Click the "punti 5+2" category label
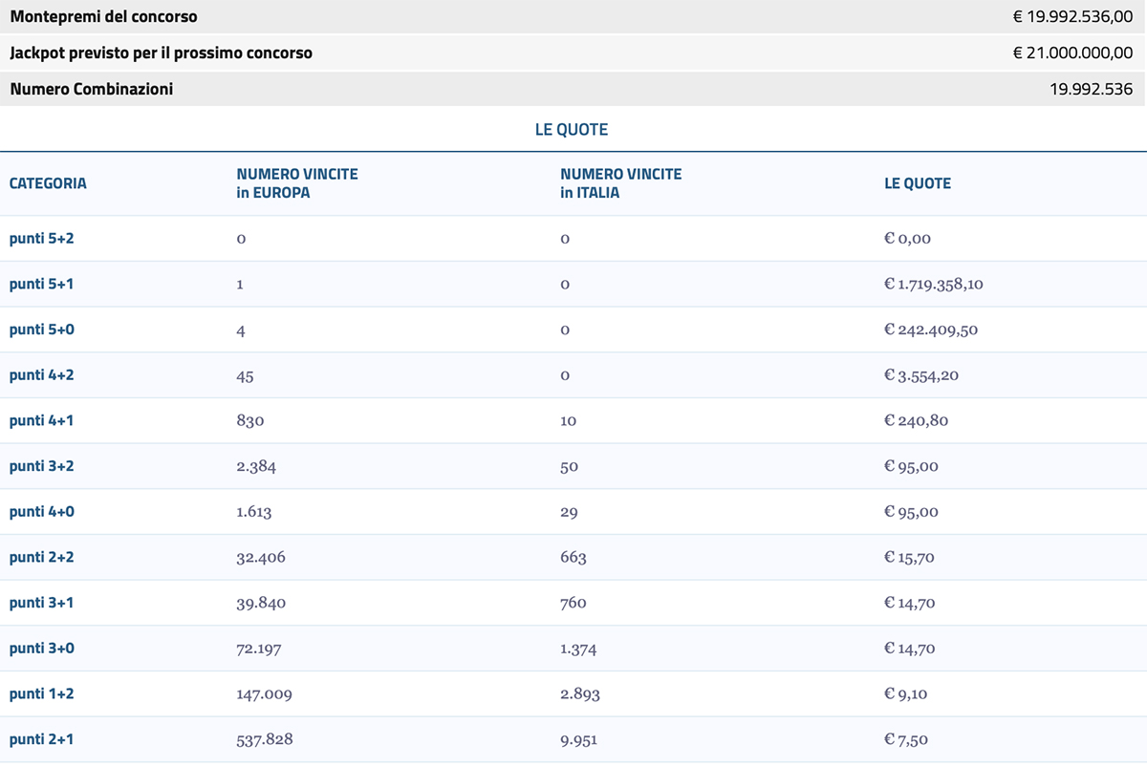Screen dimensions: 1147x767 tap(41, 238)
